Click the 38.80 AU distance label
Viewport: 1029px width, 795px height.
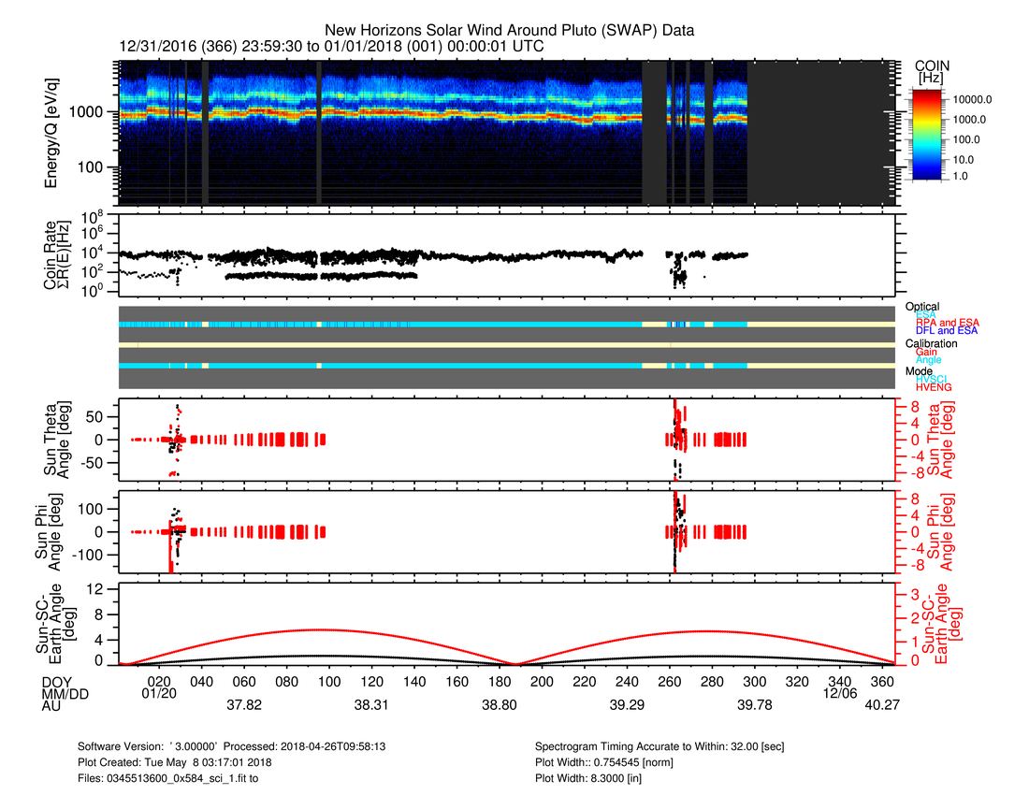coord(499,706)
